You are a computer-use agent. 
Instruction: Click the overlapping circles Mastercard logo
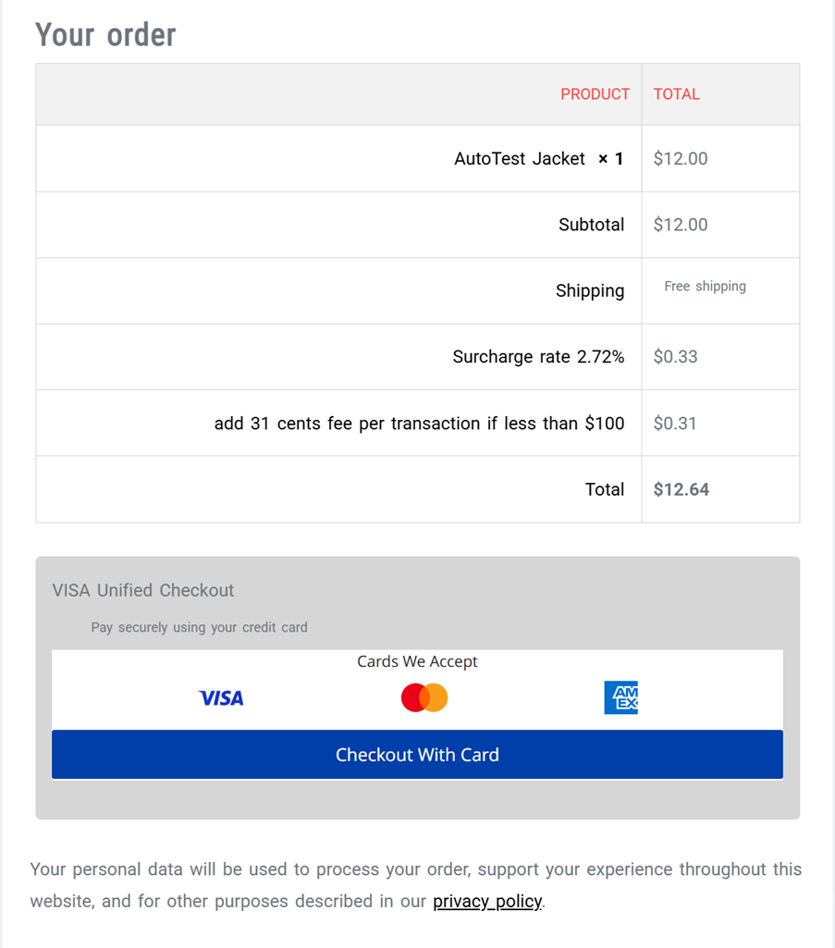pyautogui.click(x=424, y=697)
